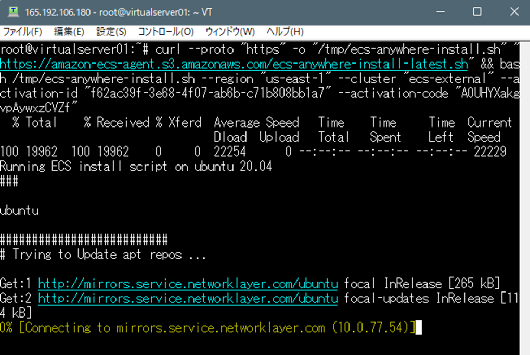Open the ヘルプ(H) menu

(x=285, y=32)
